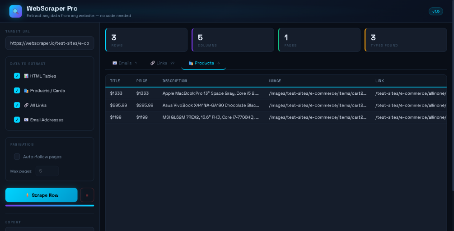Click the v1.0 version badge
This screenshot has height=231, width=454.
click(436, 11)
